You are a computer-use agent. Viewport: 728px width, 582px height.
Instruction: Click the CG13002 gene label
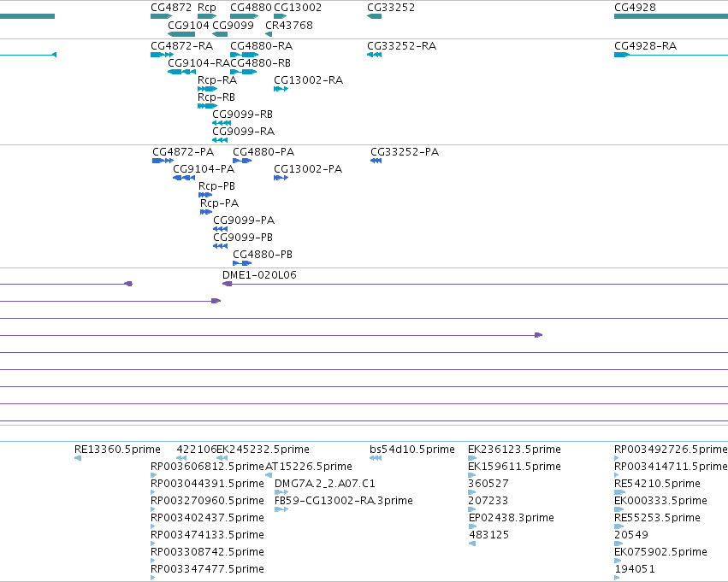pyautogui.click(x=298, y=8)
